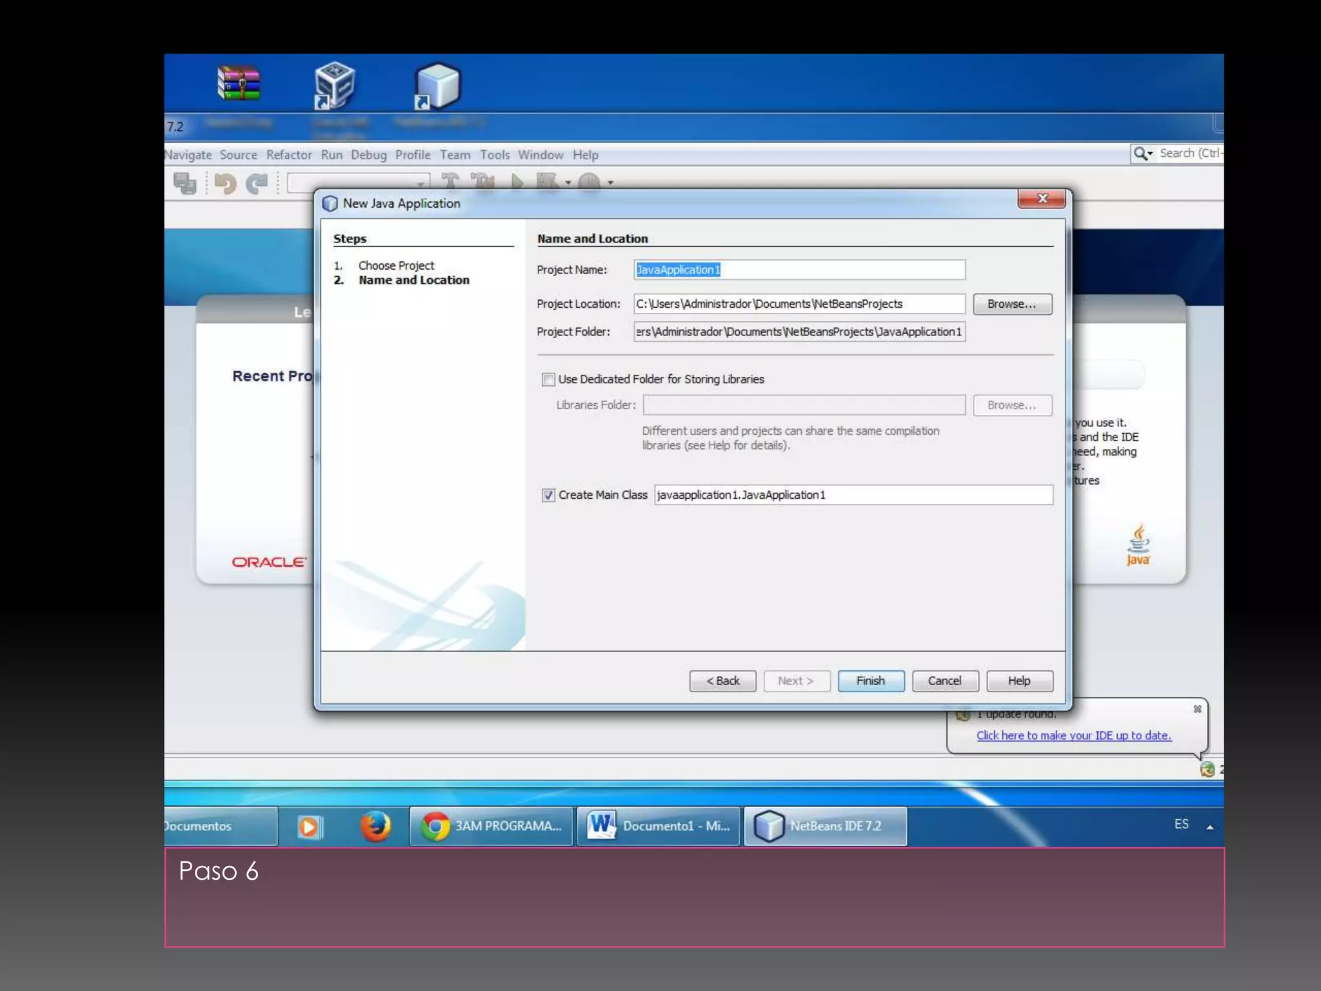
Task: Click Firefox icon in taskbar
Action: [375, 826]
